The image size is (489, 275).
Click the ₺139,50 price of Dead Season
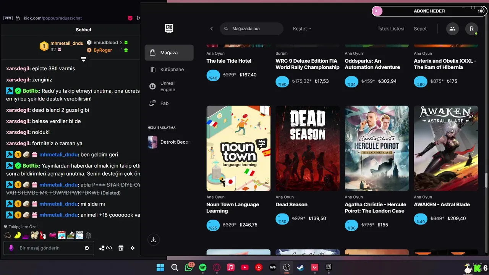(318, 218)
